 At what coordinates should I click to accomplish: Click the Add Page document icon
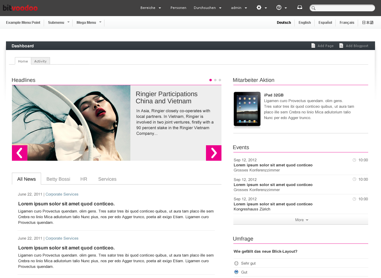tap(313, 45)
